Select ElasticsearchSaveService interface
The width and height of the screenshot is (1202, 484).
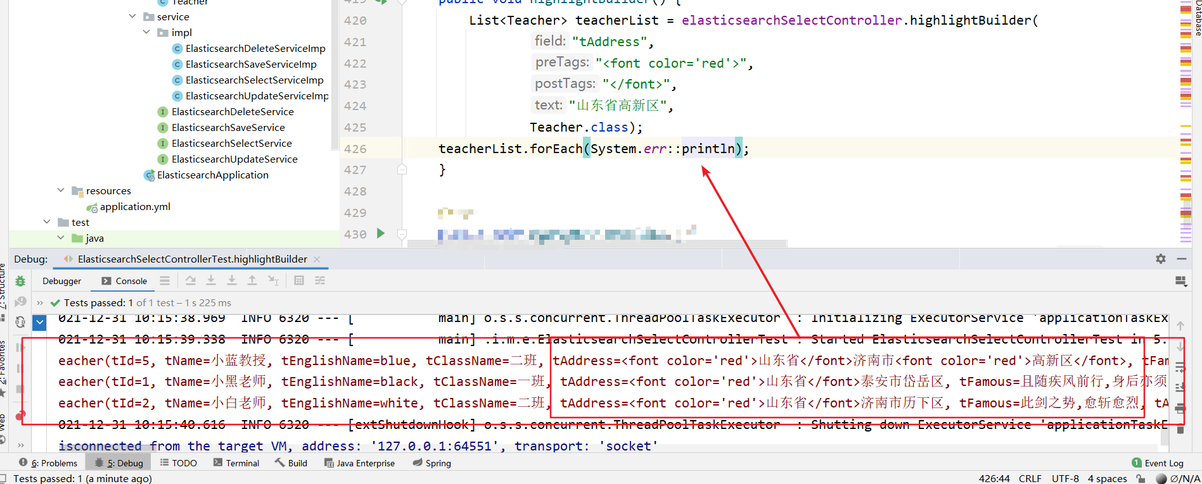[228, 127]
